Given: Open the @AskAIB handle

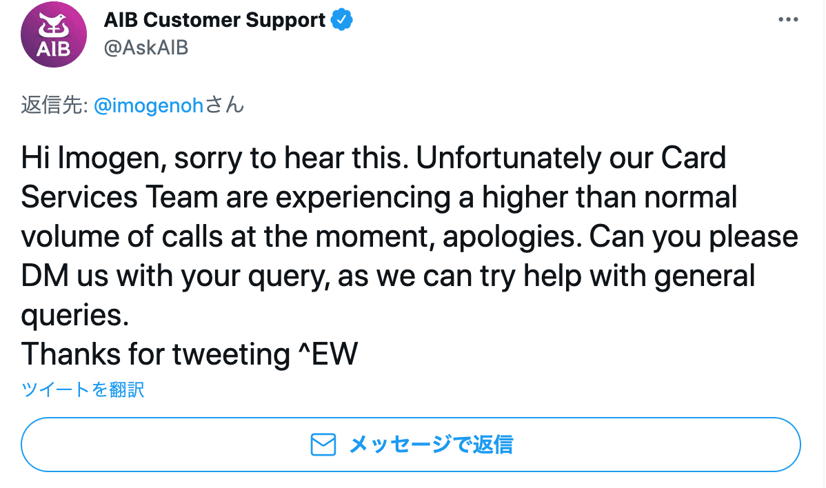Looking at the screenshot, I should (146, 48).
